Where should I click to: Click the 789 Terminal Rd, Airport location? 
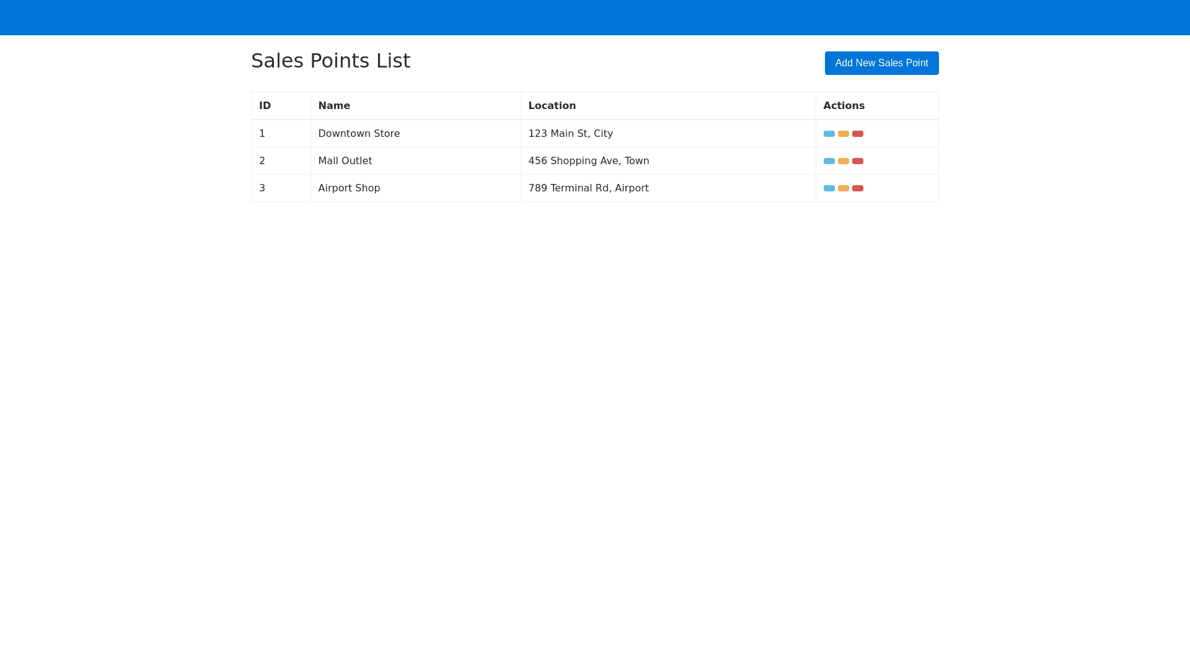(x=588, y=188)
